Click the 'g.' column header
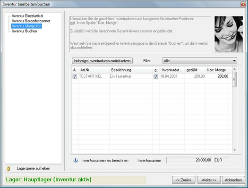Screen dimensions: 248x188 156,70
